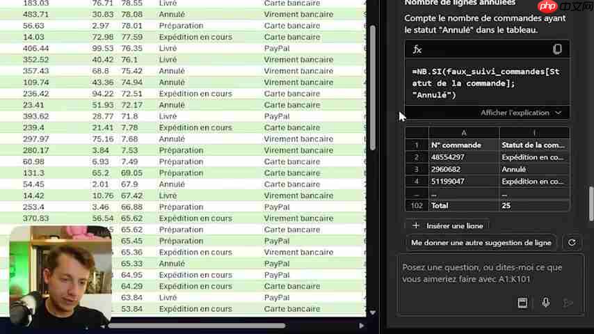Click cell with value 393.62
Screen dimensions: 594x334
click(35, 116)
